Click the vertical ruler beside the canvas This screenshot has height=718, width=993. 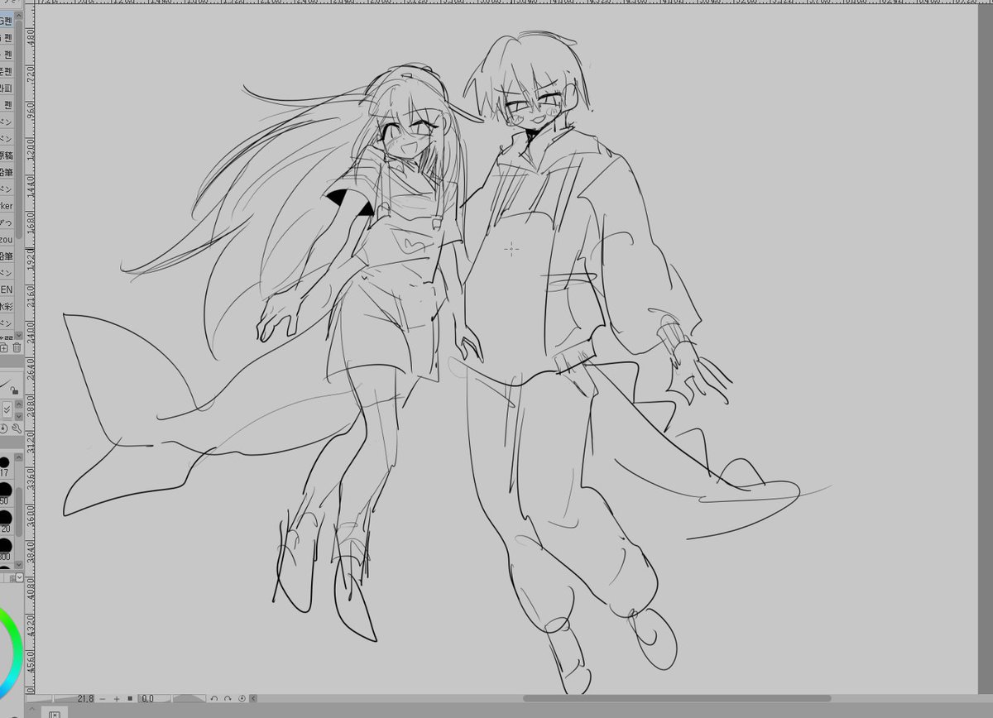pos(31,347)
